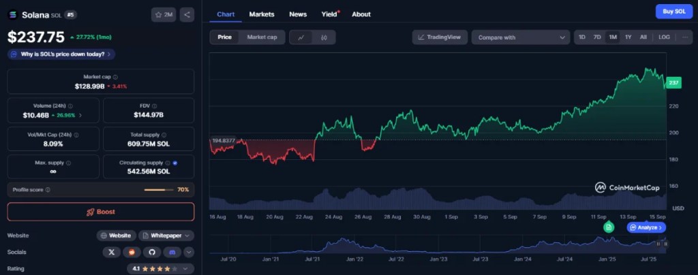Screen dimensions: 698x275
Task: Add Solana to watchlist with star button
Action: tap(164, 14)
